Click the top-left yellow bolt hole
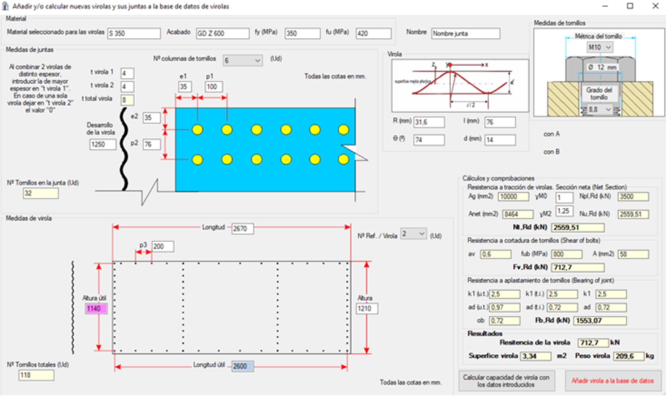666x397 pixels. tap(197, 129)
